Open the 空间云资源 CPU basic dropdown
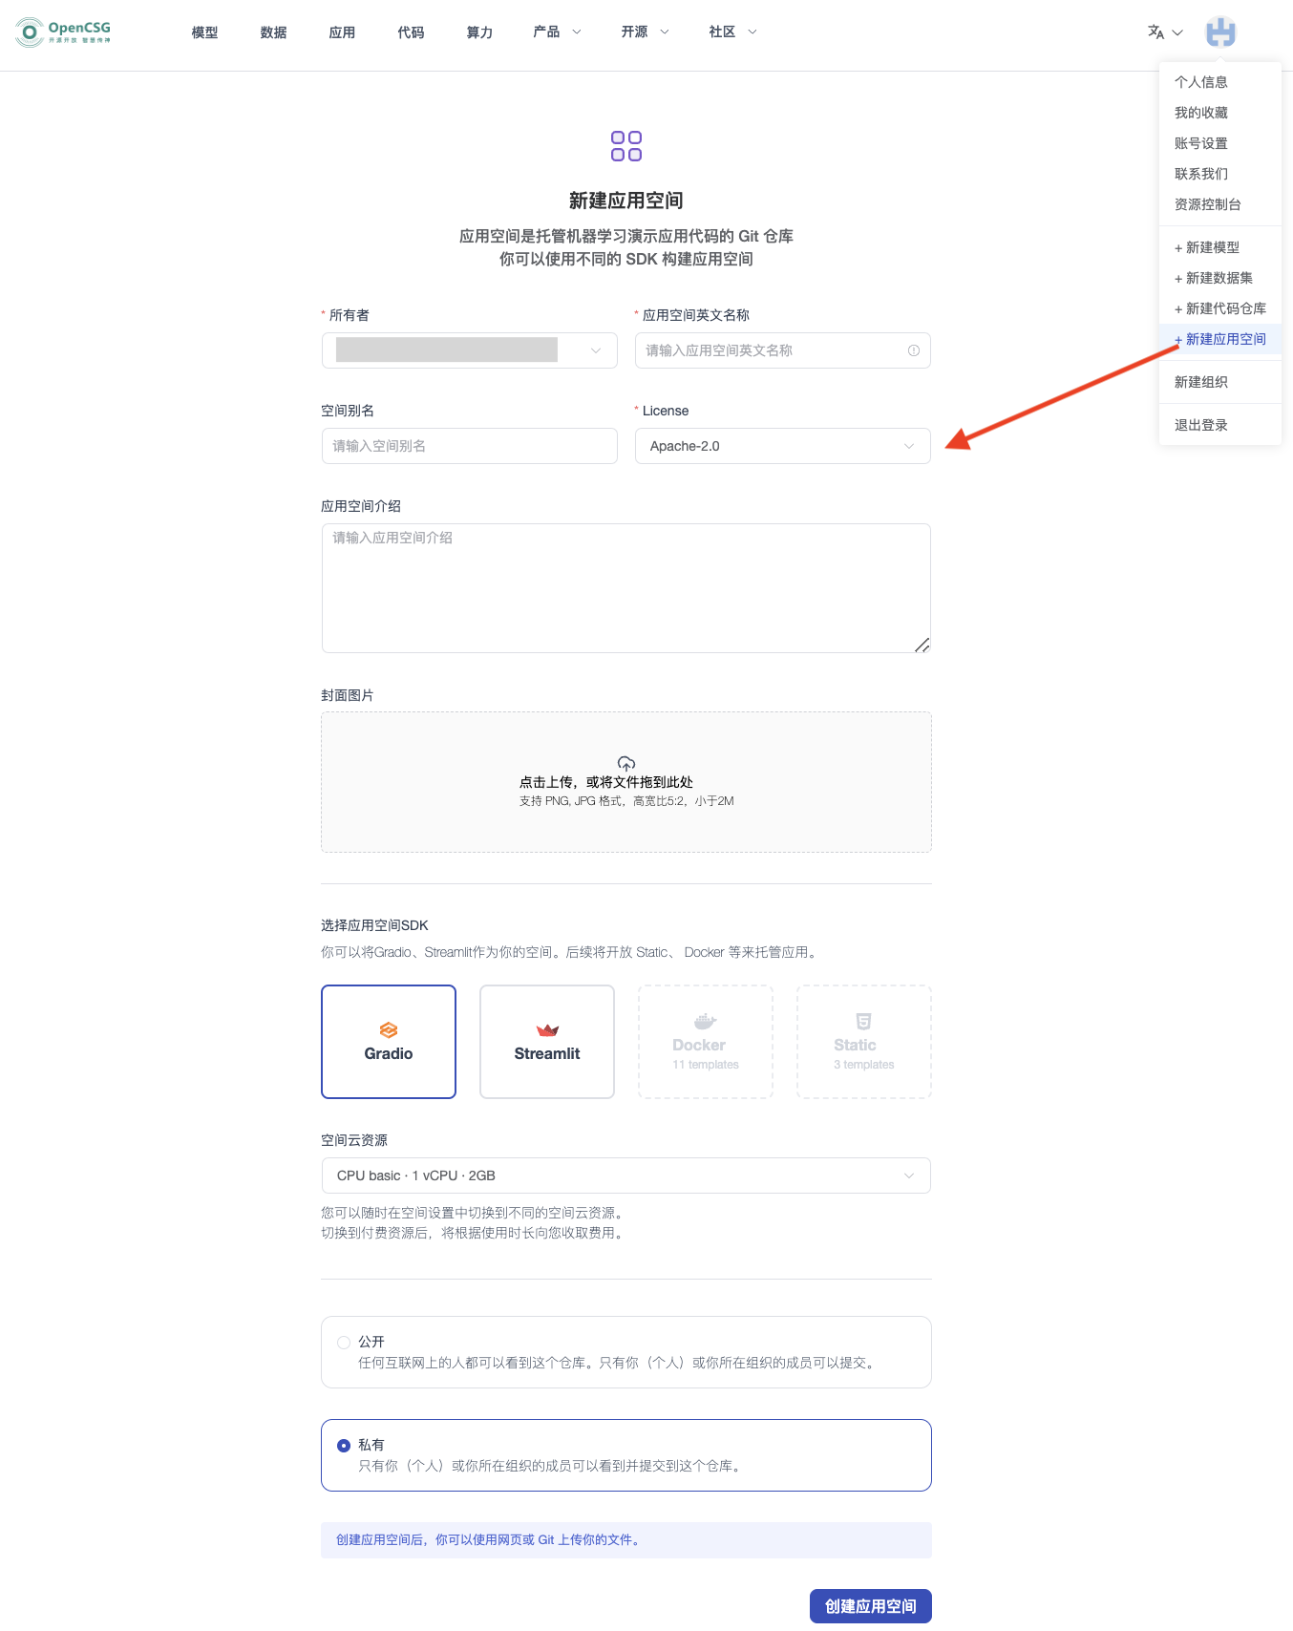1293x1631 pixels. click(625, 1176)
